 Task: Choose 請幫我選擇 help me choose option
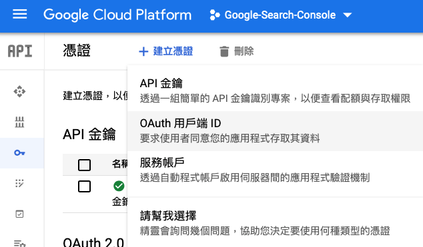(x=275, y=223)
